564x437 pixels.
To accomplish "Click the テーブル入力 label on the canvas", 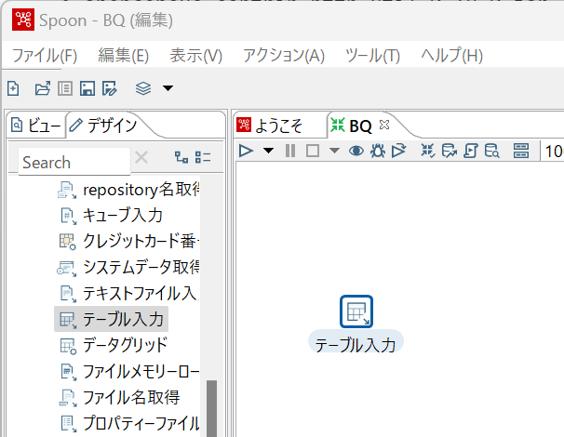I will (x=356, y=345).
